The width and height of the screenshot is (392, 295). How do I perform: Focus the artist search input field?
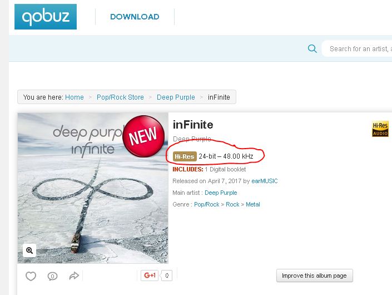click(x=357, y=48)
